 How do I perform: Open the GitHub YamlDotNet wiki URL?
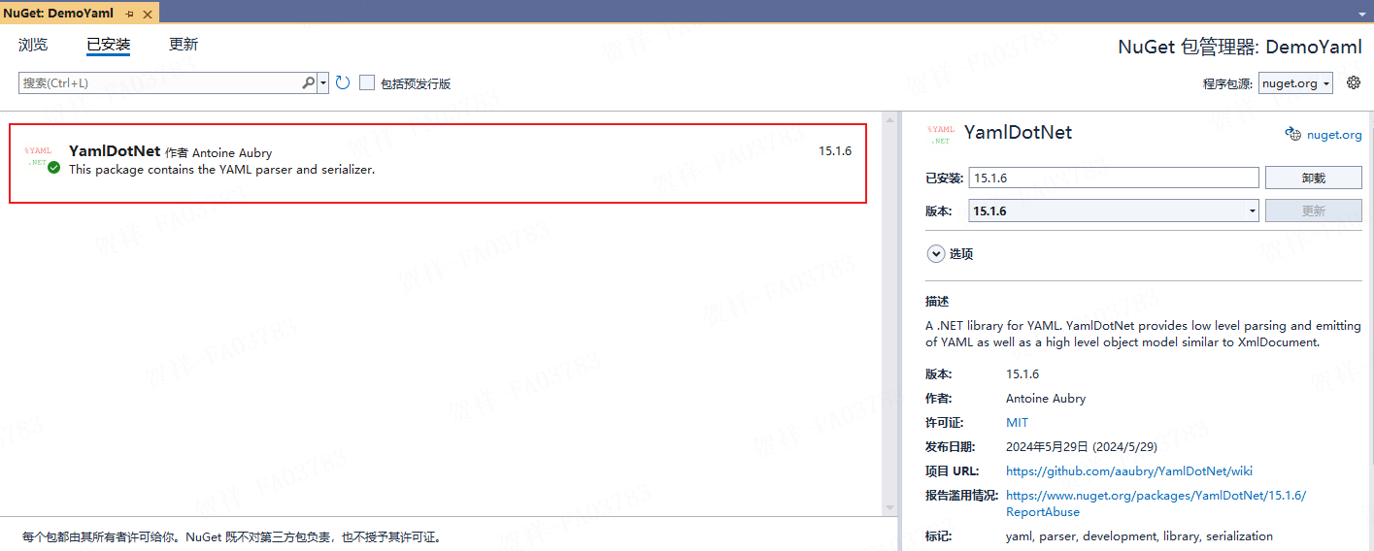[x=1129, y=471]
